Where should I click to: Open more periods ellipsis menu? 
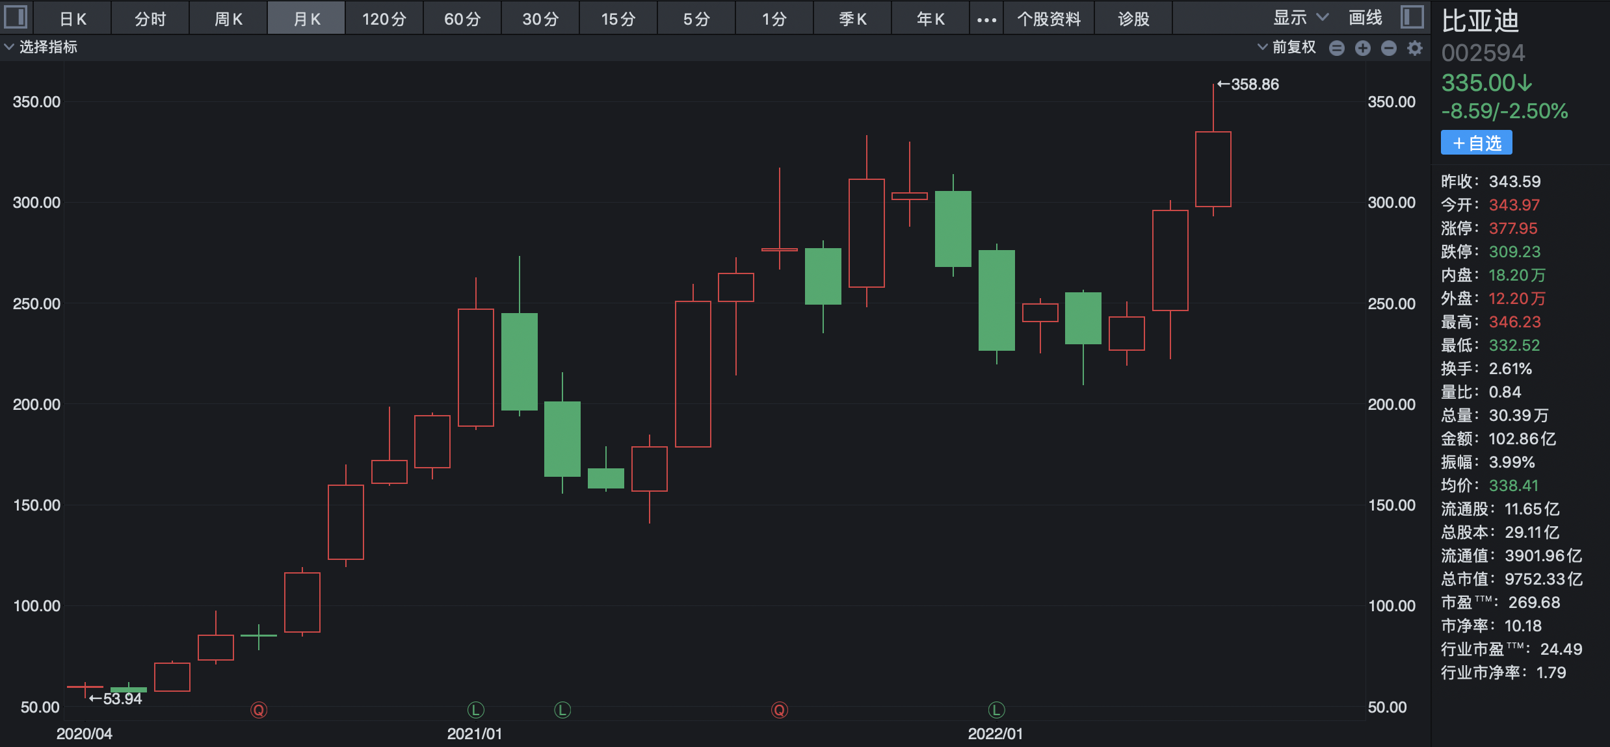[986, 19]
